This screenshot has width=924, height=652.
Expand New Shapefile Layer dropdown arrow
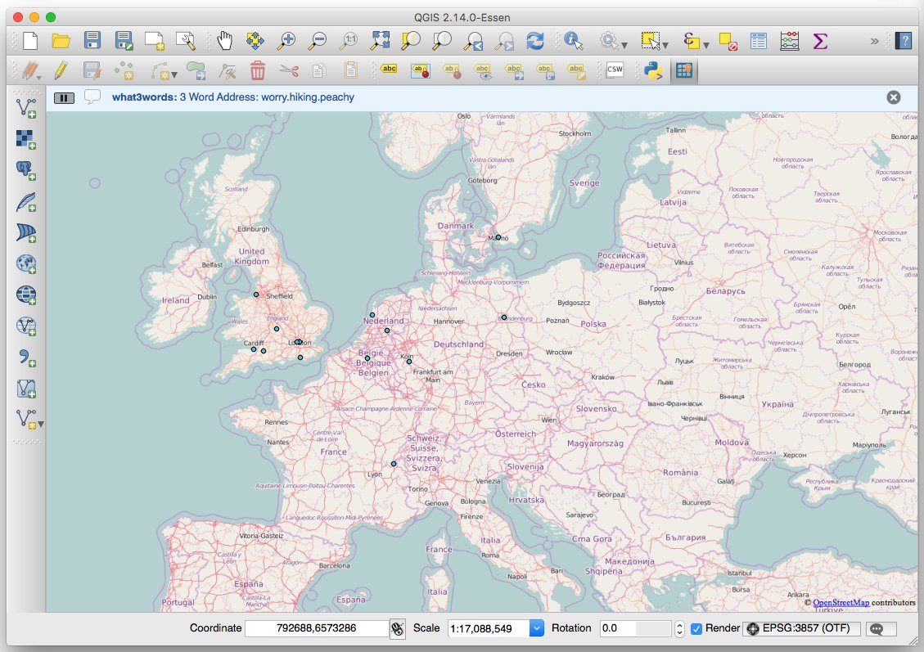41,424
